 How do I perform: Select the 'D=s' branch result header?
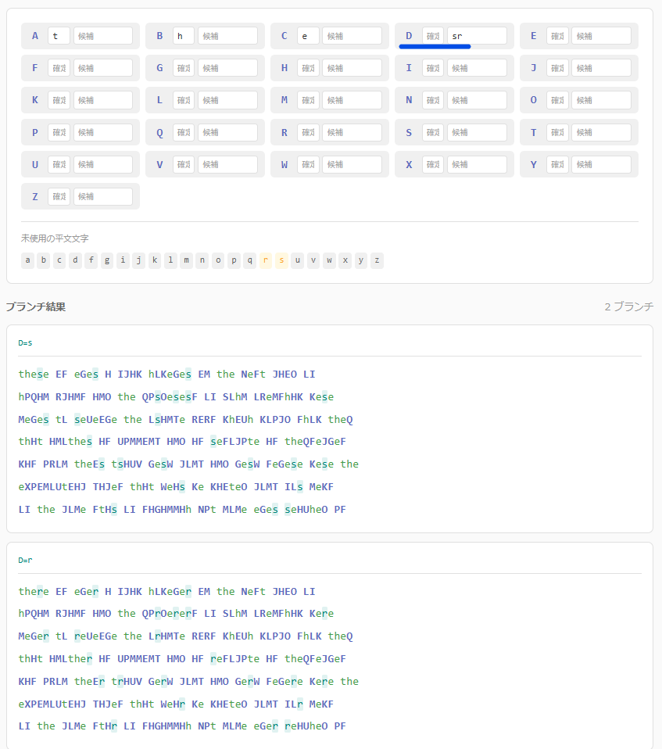pyautogui.click(x=25, y=342)
